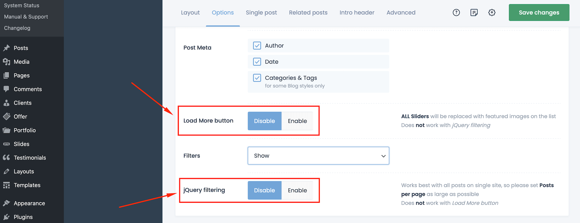This screenshot has height=223, width=580.
Task: Click the help question mark icon
Action: click(x=456, y=12)
